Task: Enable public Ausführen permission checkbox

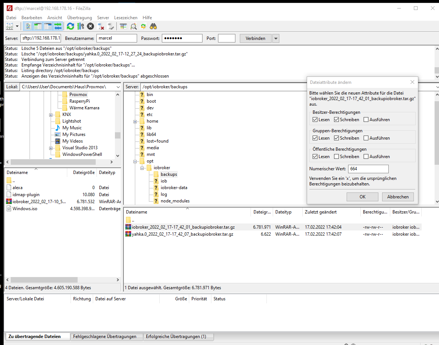Action: click(x=366, y=156)
